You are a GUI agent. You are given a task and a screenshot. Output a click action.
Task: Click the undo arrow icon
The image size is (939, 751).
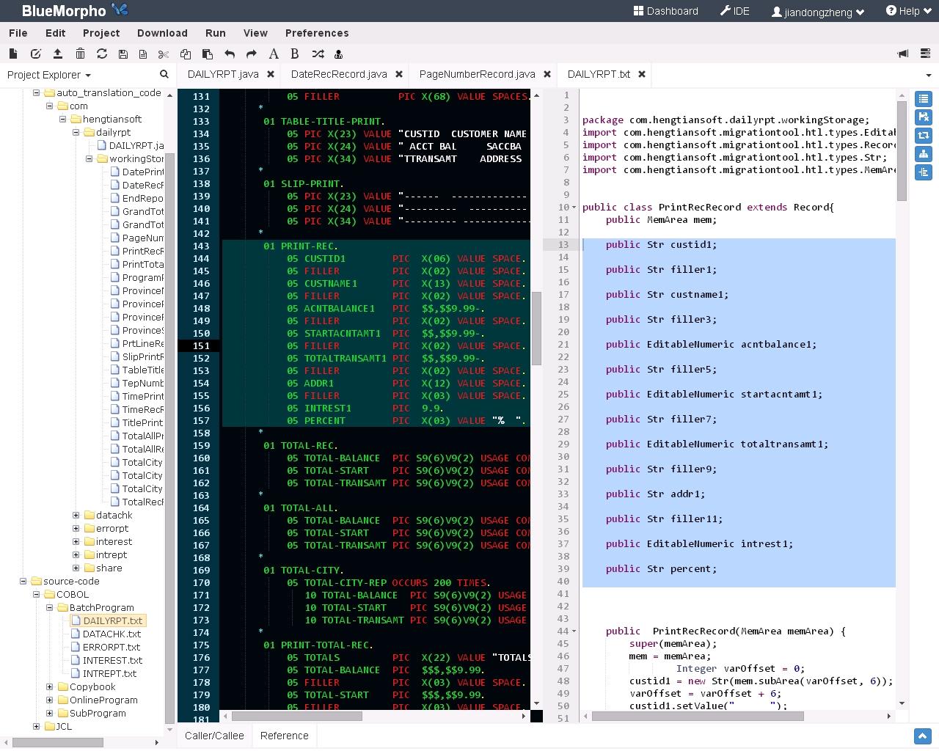(x=230, y=54)
